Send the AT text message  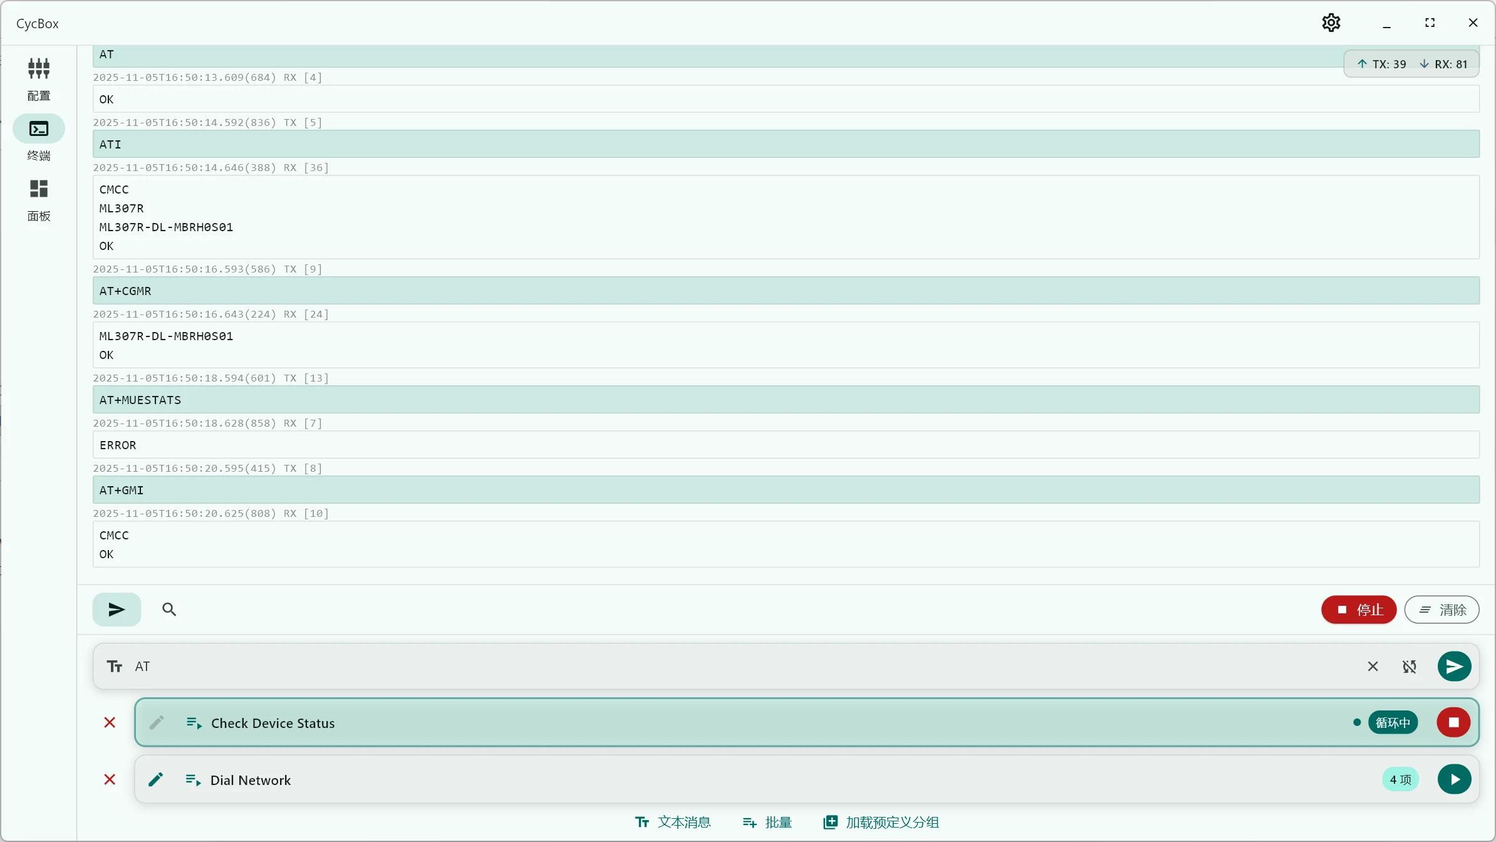1453,666
